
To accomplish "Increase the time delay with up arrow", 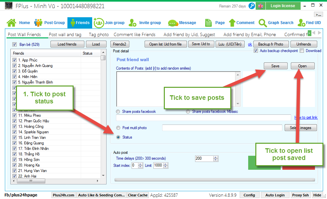I will tap(216, 157).
